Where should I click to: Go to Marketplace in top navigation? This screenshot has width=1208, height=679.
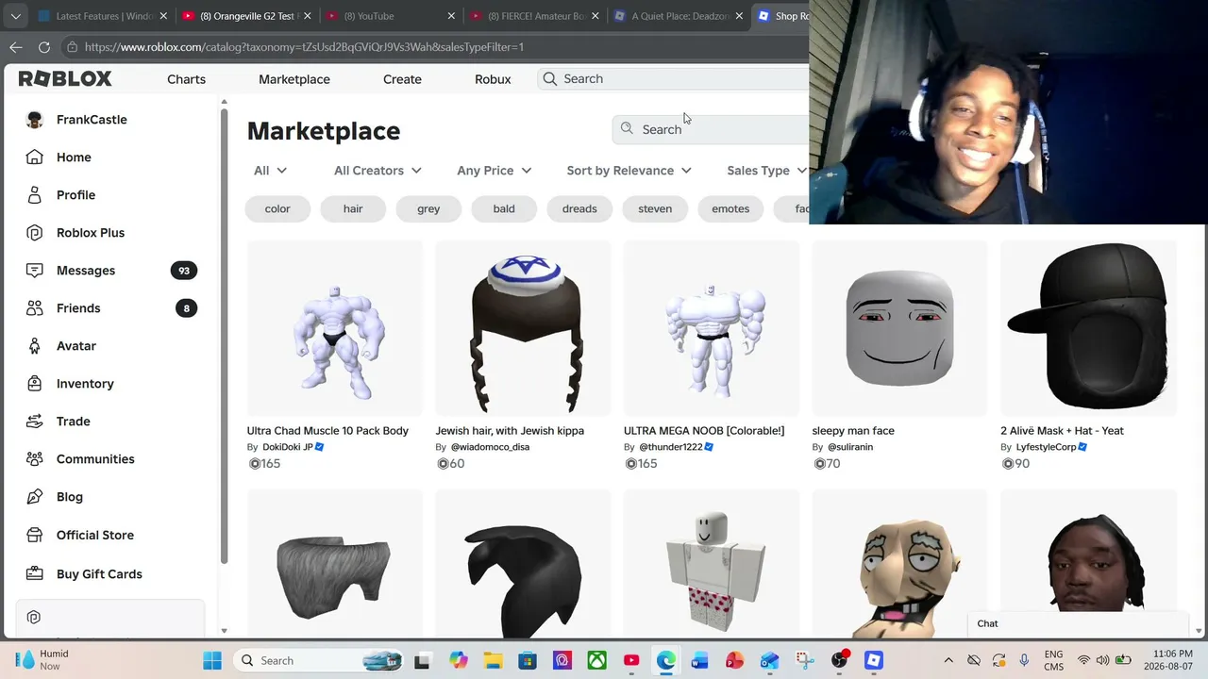click(294, 79)
